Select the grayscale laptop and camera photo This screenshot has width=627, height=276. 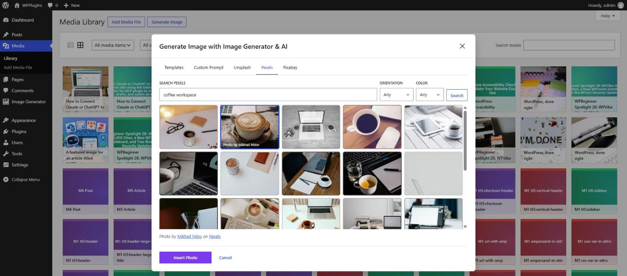(311, 127)
